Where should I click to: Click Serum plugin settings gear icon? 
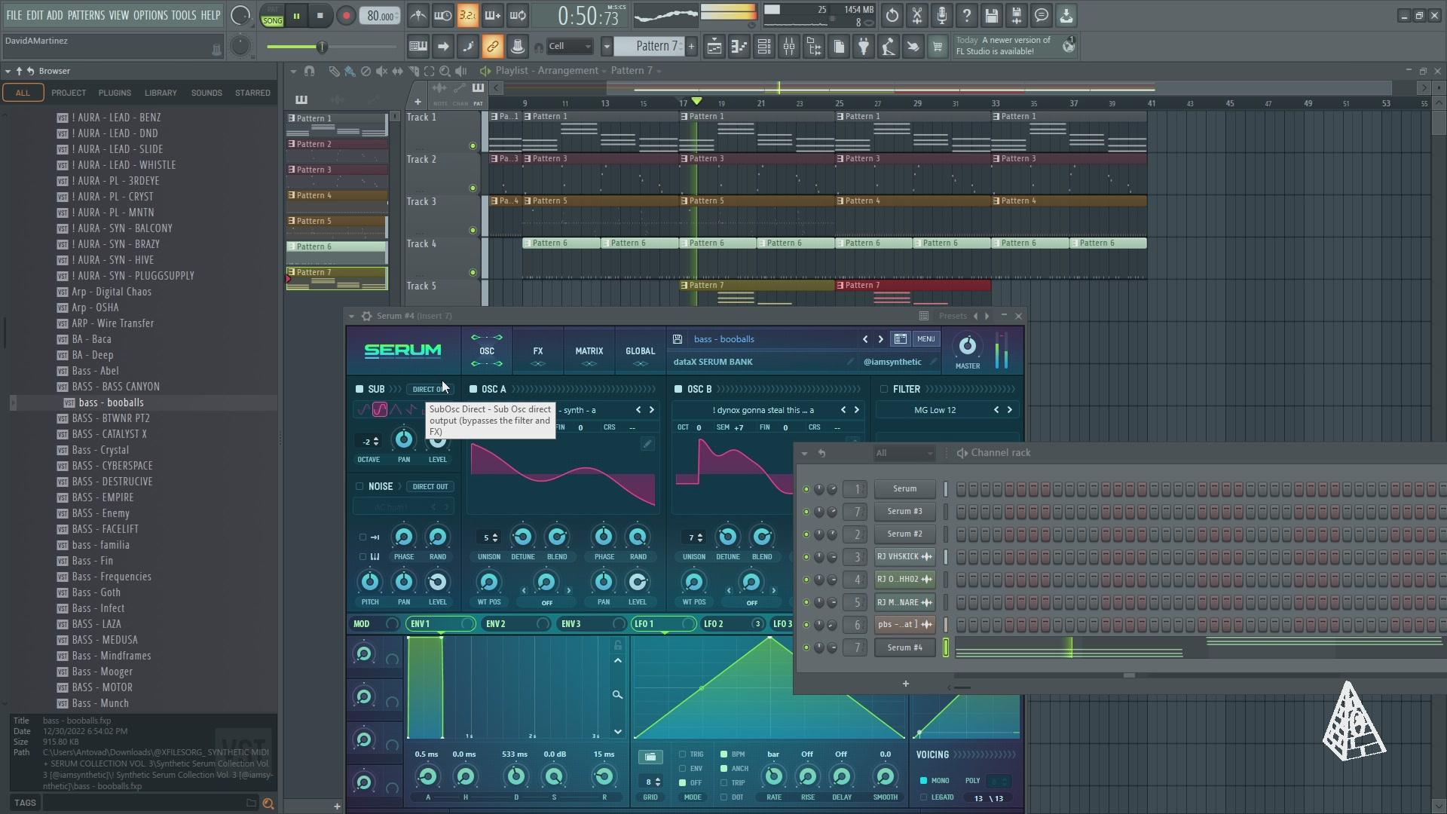click(x=366, y=316)
